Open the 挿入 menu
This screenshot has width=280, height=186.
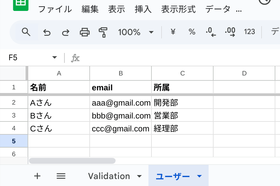click(143, 9)
